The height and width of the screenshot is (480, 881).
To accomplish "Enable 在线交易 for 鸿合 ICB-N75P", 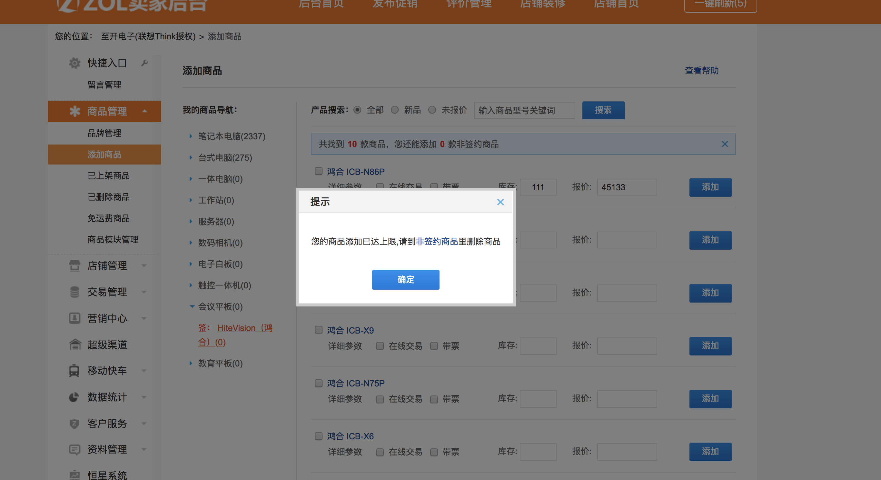I will click(x=380, y=399).
